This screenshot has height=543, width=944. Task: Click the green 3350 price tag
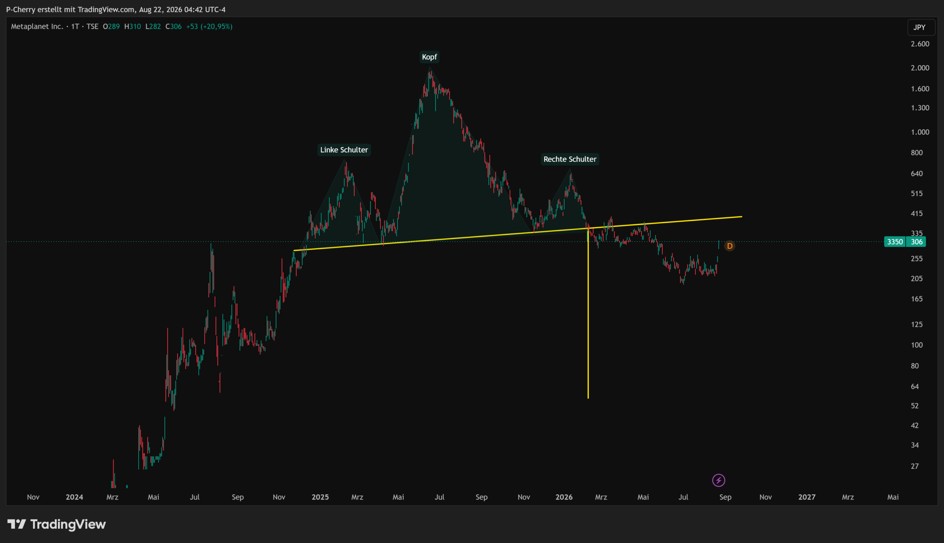tap(895, 242)
